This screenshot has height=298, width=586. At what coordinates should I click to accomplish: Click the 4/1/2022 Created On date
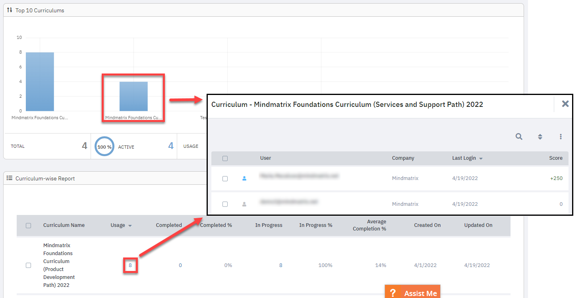click(425, 265)
